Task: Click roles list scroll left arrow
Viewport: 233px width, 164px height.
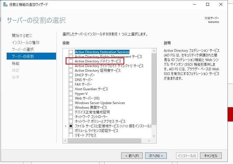Action: coord(65,141)
